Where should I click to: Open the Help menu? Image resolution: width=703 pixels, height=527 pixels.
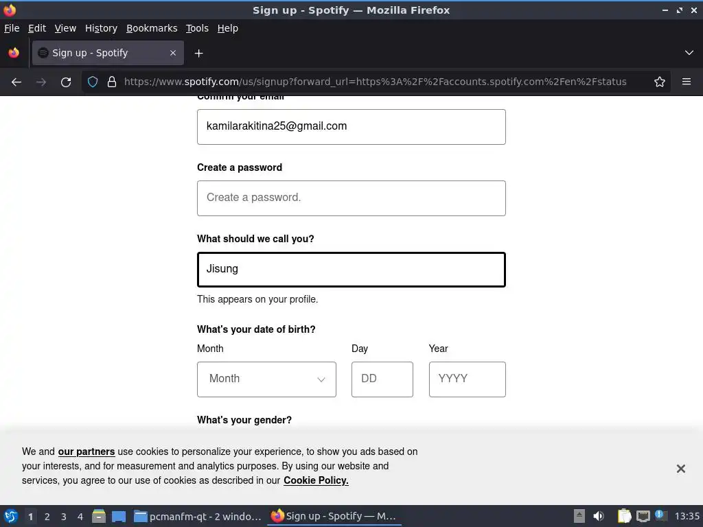(x=228, y=28)
